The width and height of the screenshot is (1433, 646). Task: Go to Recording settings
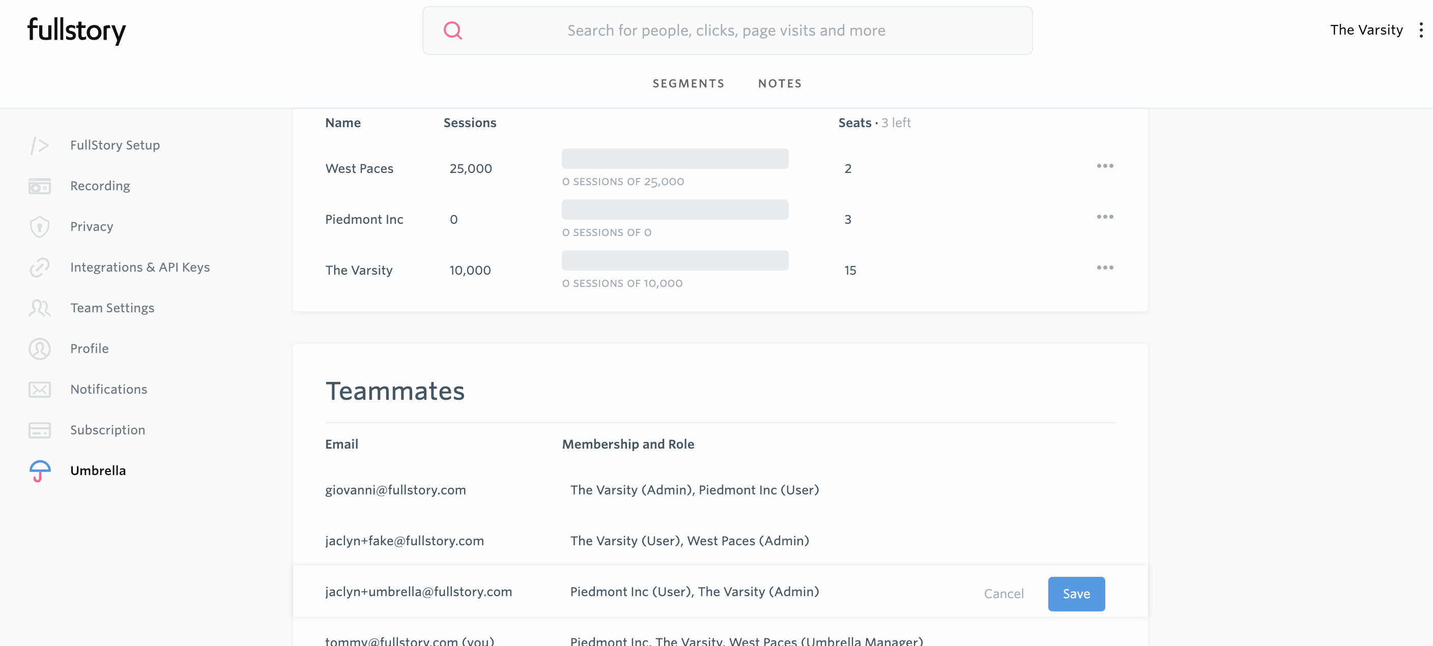(100, 186)
